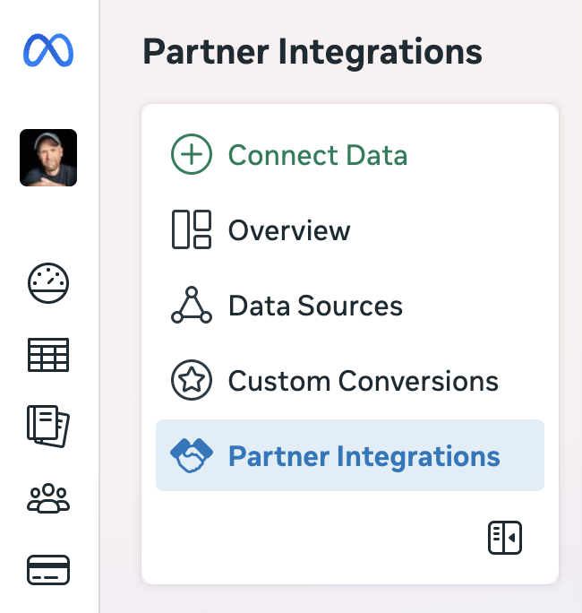Click the Partner Integrations page heading
This screenshot has width=582, height=613.
tap(312, 52)
